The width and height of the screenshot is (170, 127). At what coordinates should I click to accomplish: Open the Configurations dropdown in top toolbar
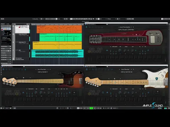(36, 19)
